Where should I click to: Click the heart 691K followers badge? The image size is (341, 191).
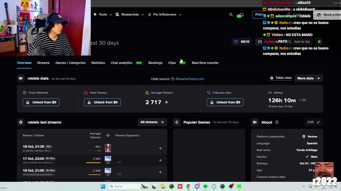(x=242, y=42)
